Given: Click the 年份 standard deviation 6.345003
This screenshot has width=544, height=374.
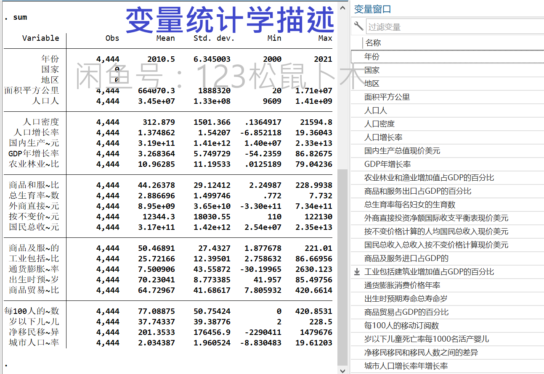Looking at the screenshot, I should click(212, 59).
